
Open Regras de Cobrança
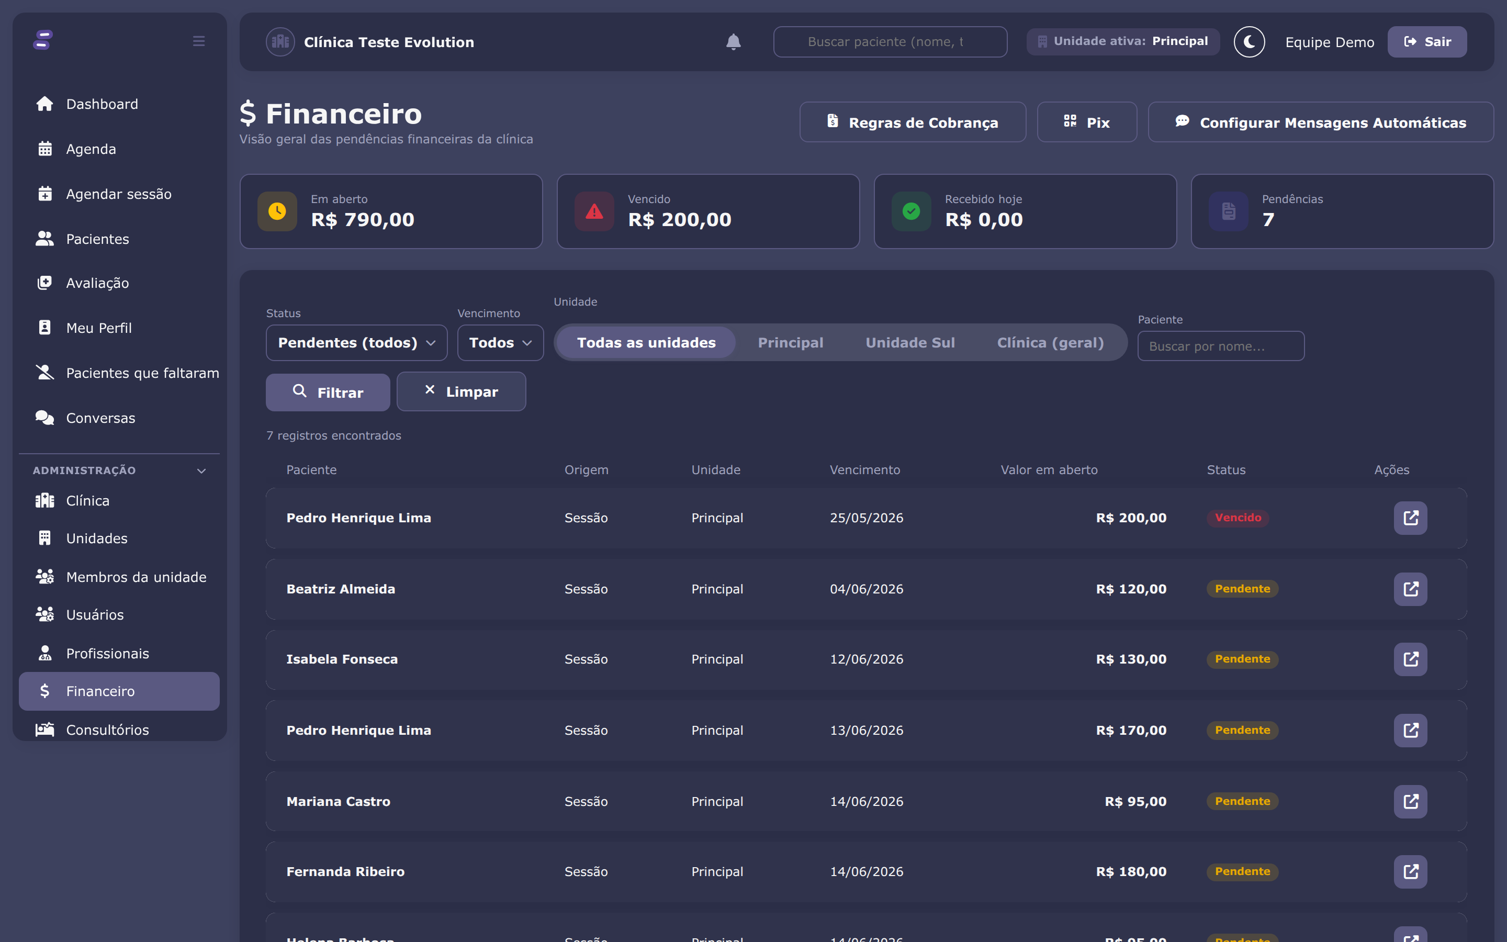pos(912,122)
